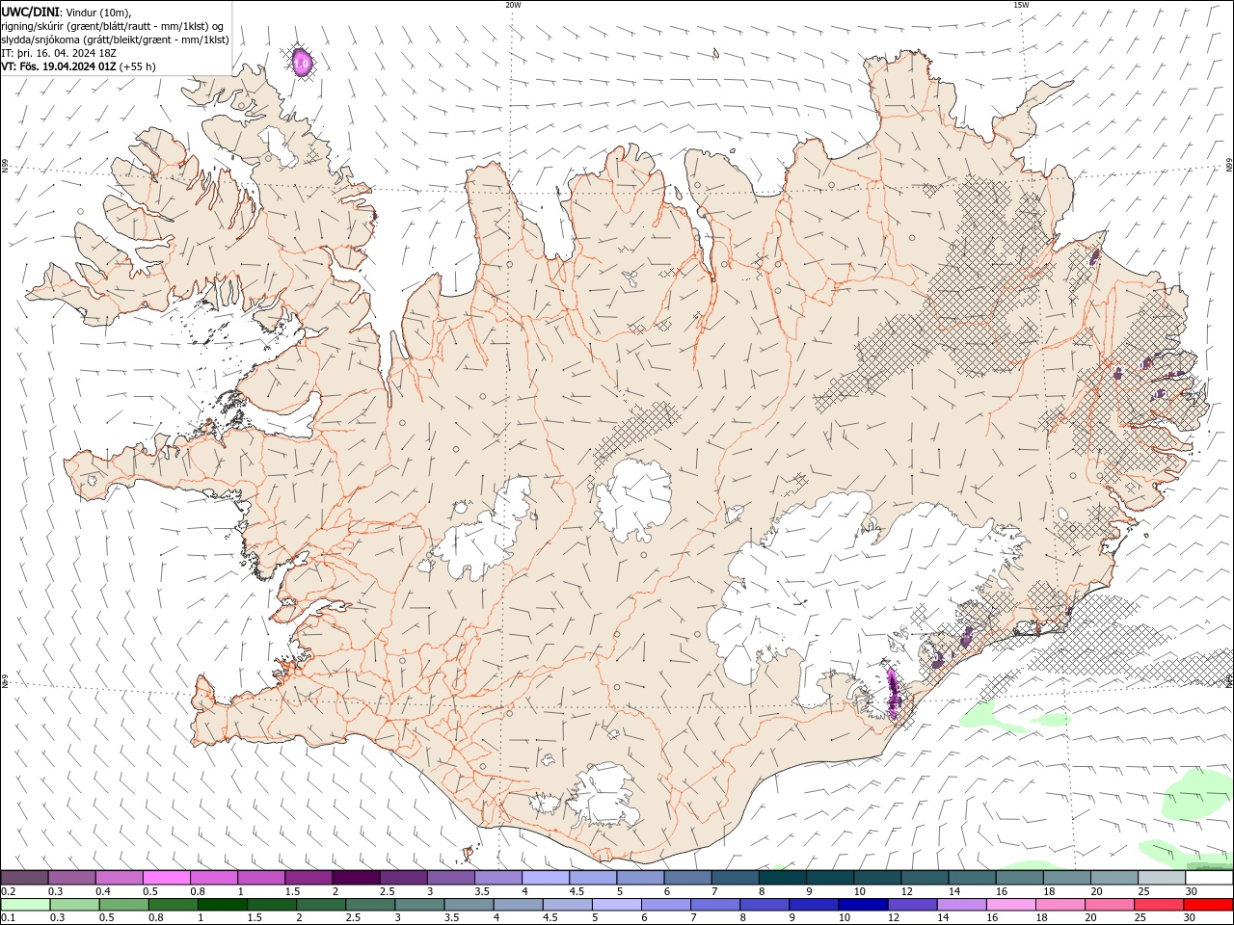The height and width of the screenshot is (925, 1234).
Task: Click the UWC/DINI Vindur (10m) title text
Action: pos(67,12)
